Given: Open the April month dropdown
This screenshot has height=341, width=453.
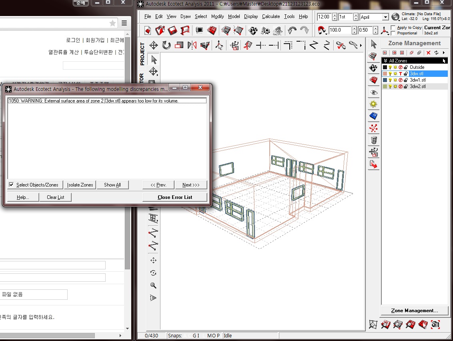Looking at the screenshot, I should click(385, 17).
